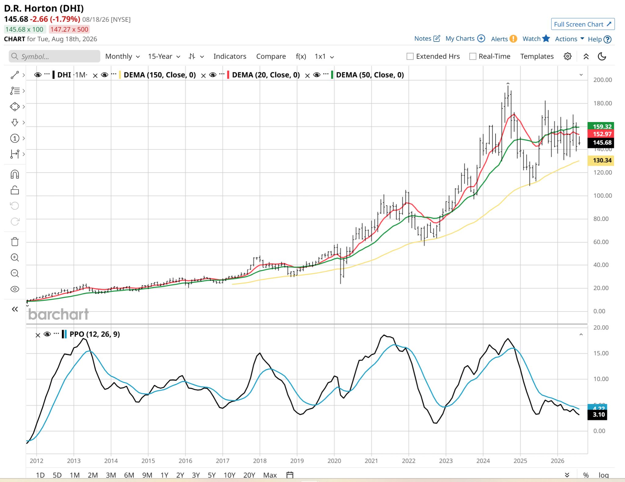Viewport: 625px width, 482px height.
Task: Open the 15-Year period dropdown
Action: coord(164,56)
